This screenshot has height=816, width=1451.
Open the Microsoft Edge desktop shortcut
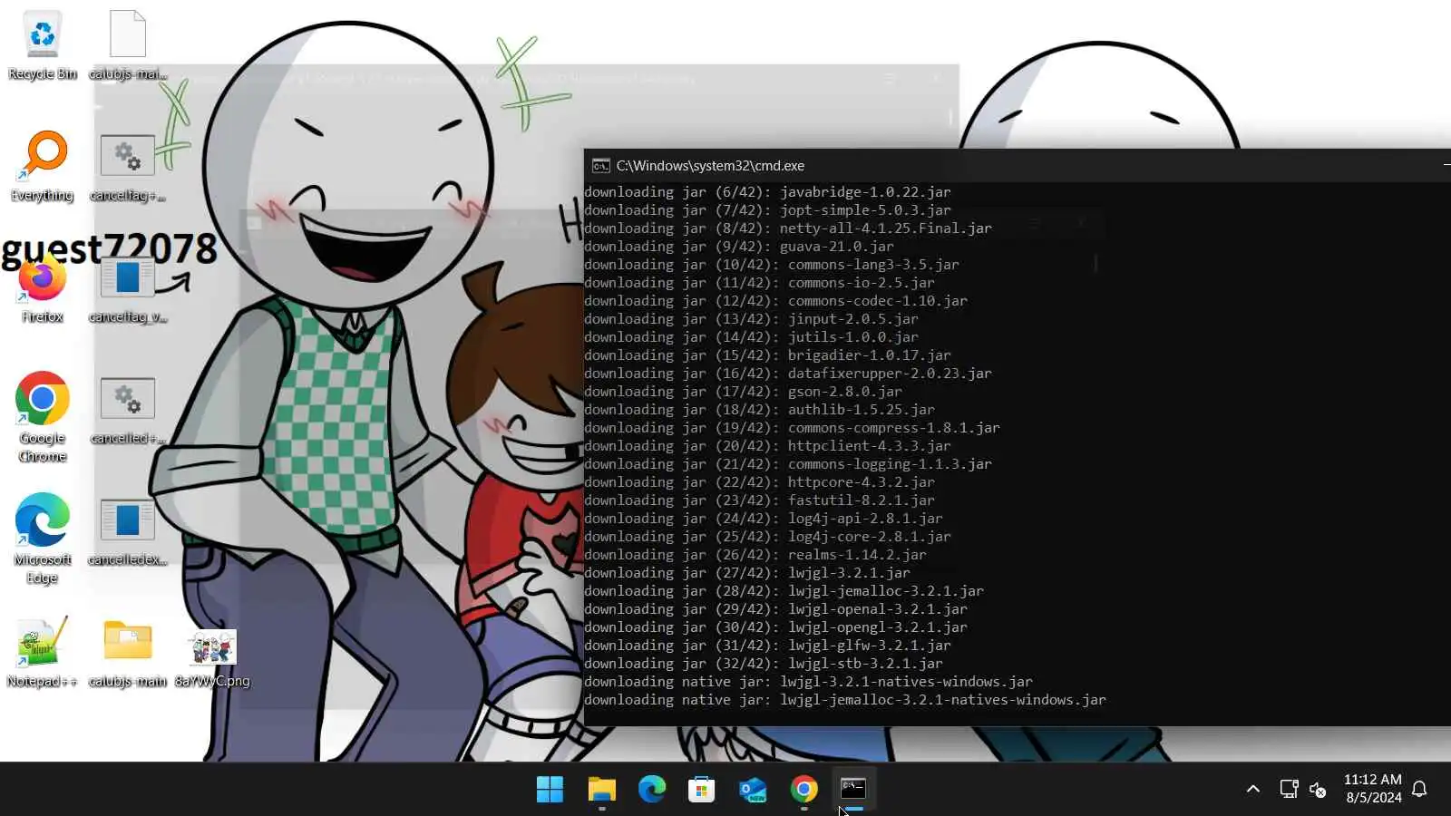pyautogui.click(x=42, y=539)
